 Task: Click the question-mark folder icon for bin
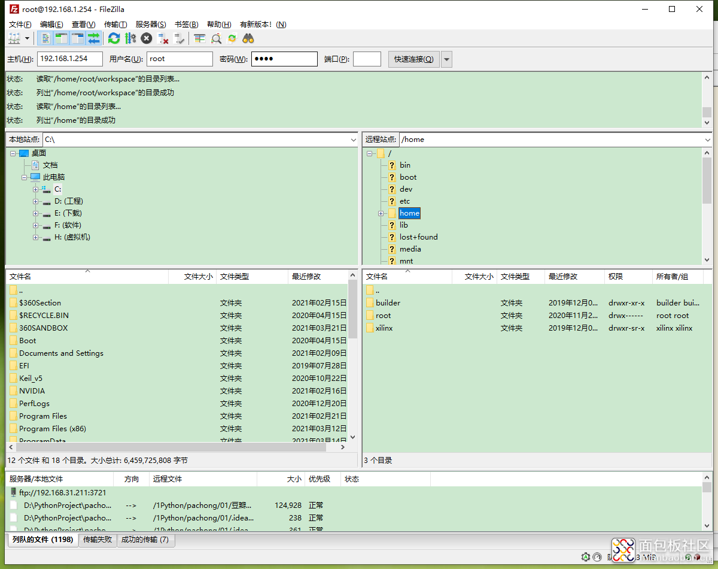click(x=392, y=165)
